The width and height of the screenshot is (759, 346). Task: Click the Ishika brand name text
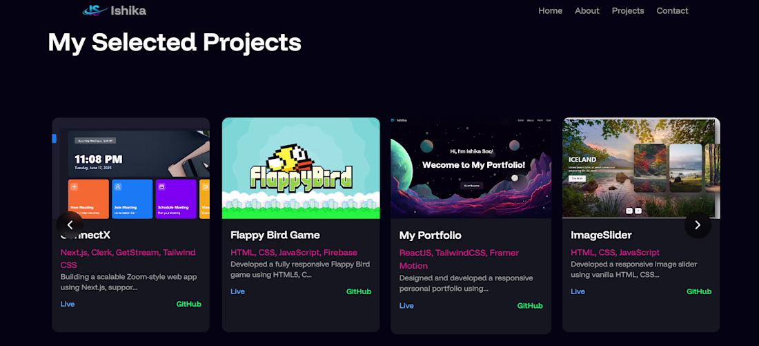[x=128, y=10]
